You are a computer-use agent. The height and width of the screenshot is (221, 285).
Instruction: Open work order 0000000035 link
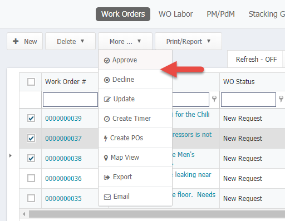click(x=63, y=199)
